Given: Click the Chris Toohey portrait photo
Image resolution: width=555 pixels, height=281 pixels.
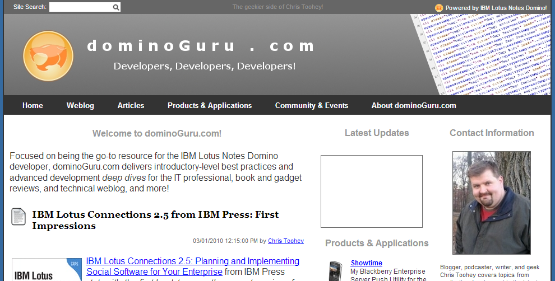Looking at the screenshot, I should (x=491, y=203).
